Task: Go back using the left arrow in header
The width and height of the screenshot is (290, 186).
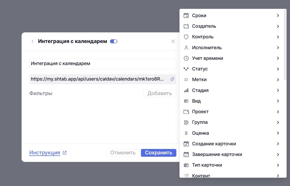Action: coord(33,41)
